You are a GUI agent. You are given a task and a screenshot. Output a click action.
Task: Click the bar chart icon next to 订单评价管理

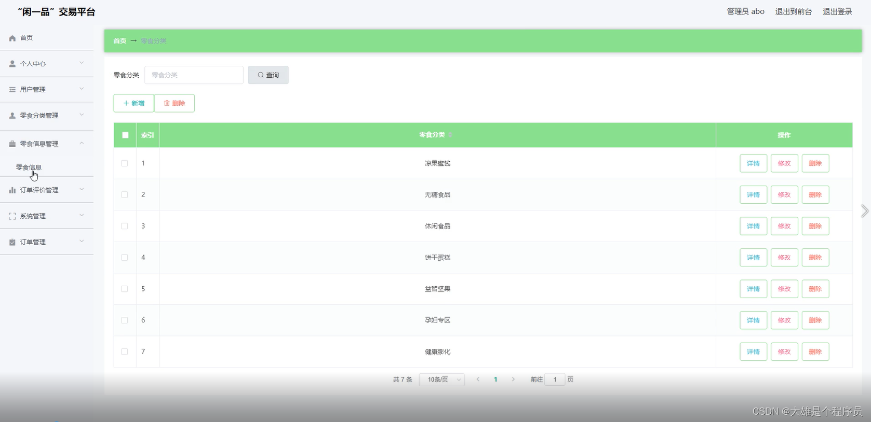point(12,190)
